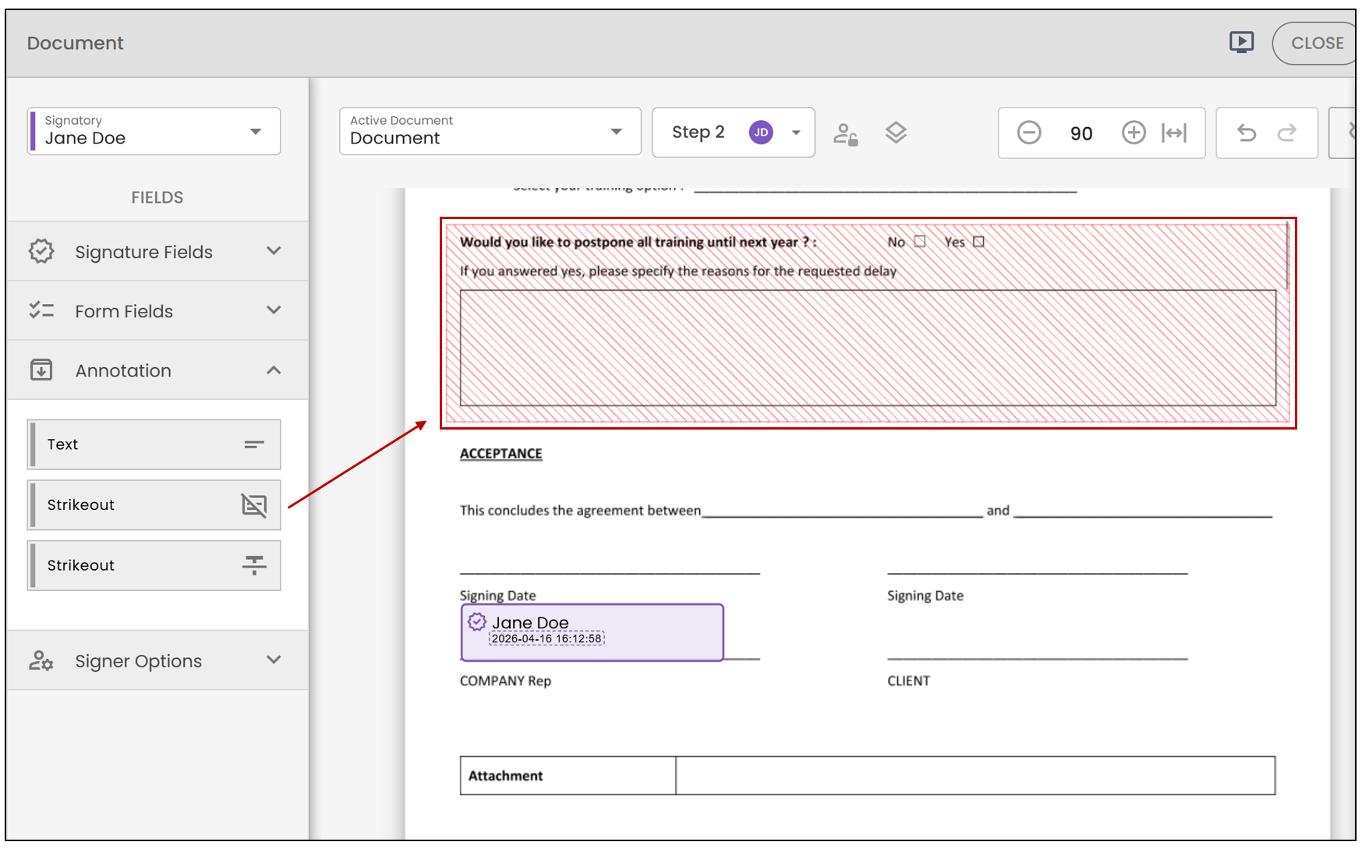
Task: Collapse the Annotation section
Action: click(157, 370)
